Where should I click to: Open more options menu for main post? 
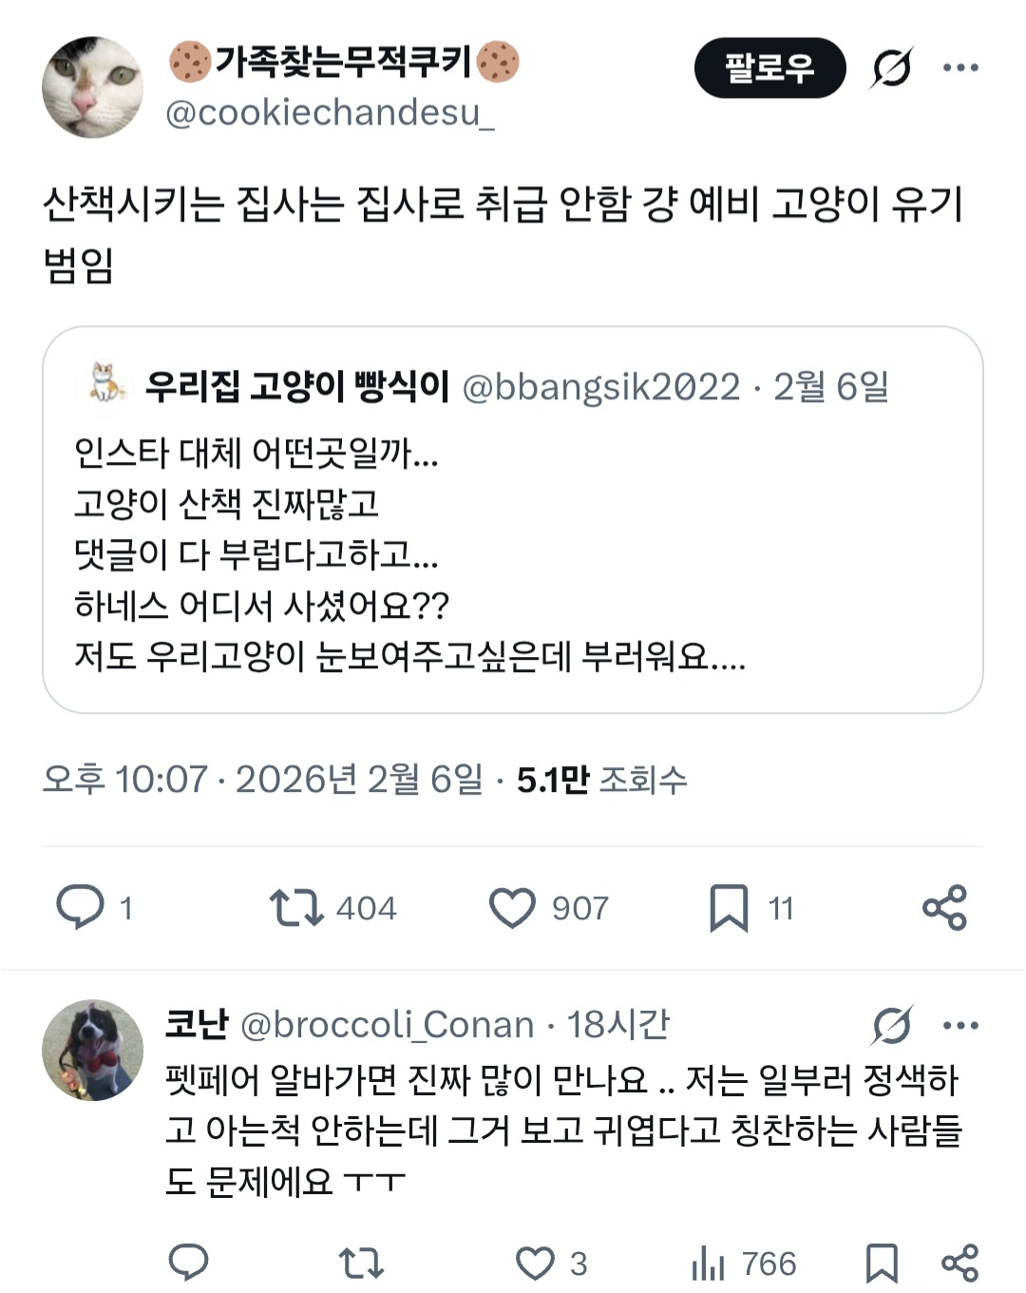(960, 68)
